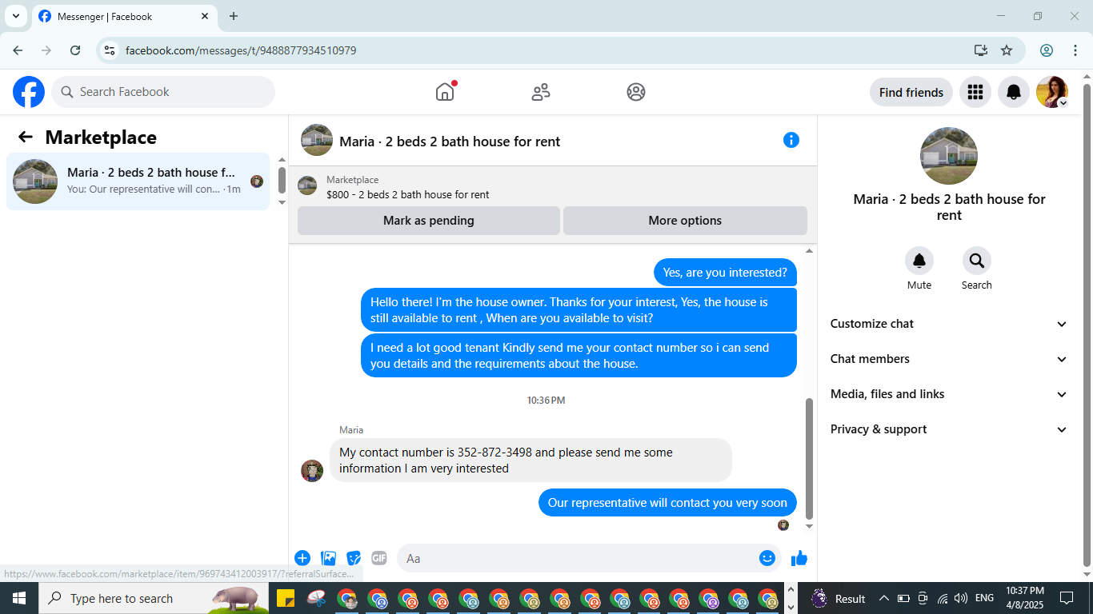This screenshot has height=614, width=1093.
Task: Click More options button
Action: pyautogui.click(x=685, y=221)
